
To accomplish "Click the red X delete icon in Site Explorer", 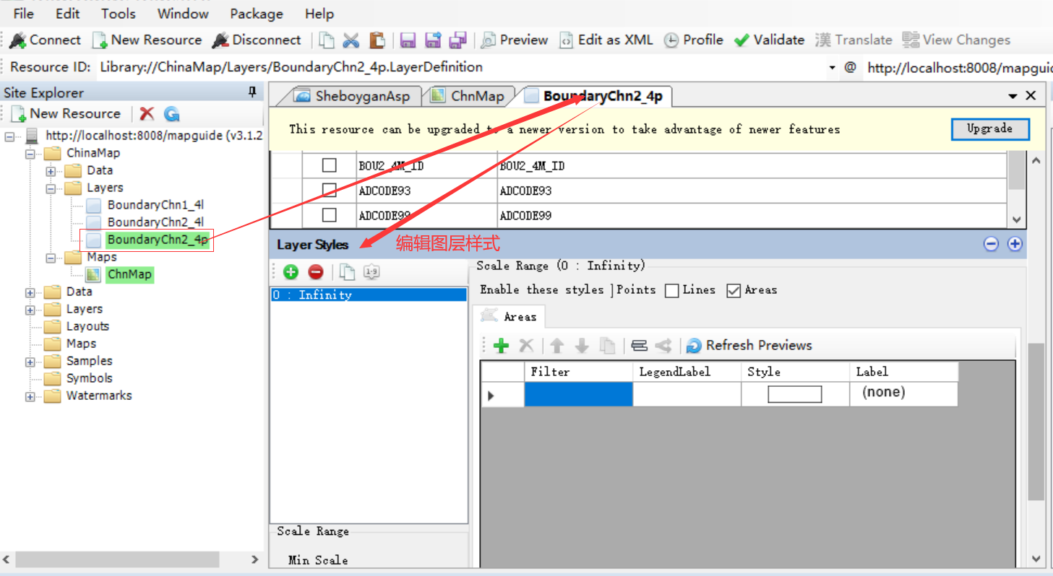I will tap(147, 113).
